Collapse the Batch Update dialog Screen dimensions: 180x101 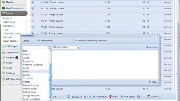154,36
